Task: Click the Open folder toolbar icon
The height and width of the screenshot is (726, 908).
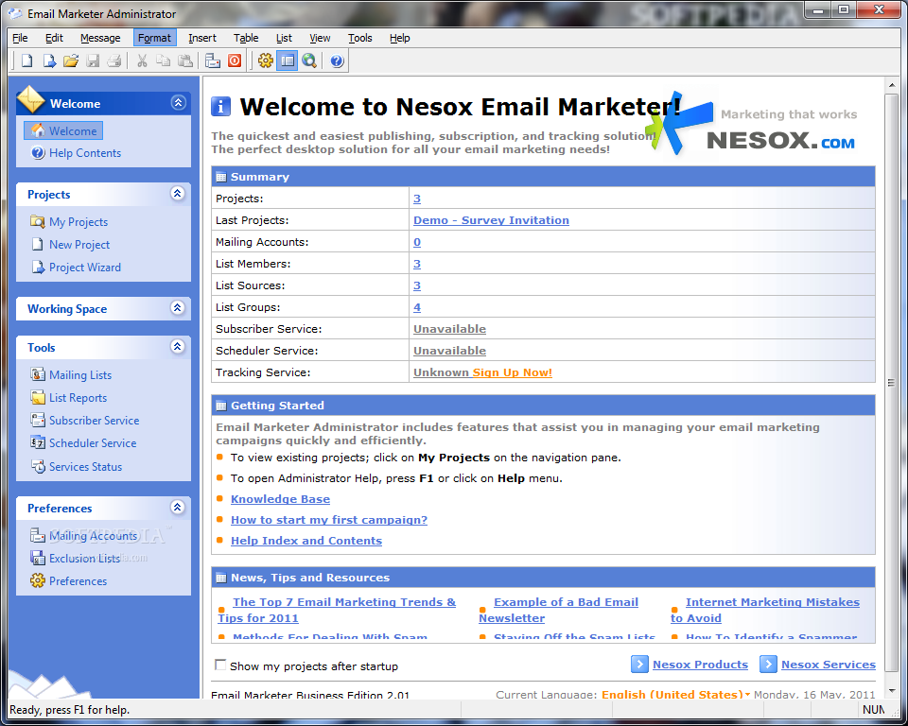Action: (71, 60)
